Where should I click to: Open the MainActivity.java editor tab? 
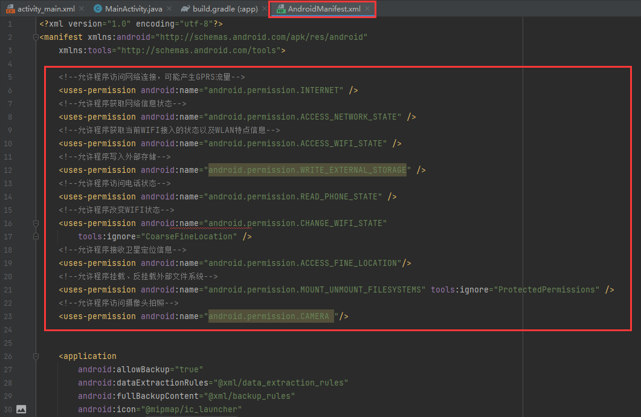tap(133, 9)
